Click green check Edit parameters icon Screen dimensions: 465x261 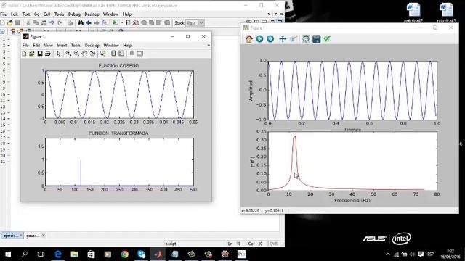click(327, 38)
